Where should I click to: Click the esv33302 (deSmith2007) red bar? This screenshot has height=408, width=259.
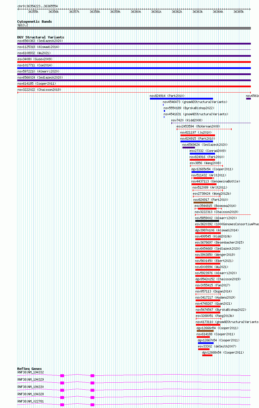pos(204,349)
